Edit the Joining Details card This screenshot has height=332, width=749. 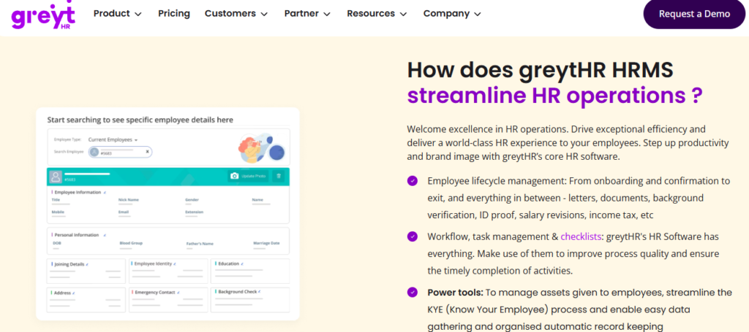tap(88, 264)
